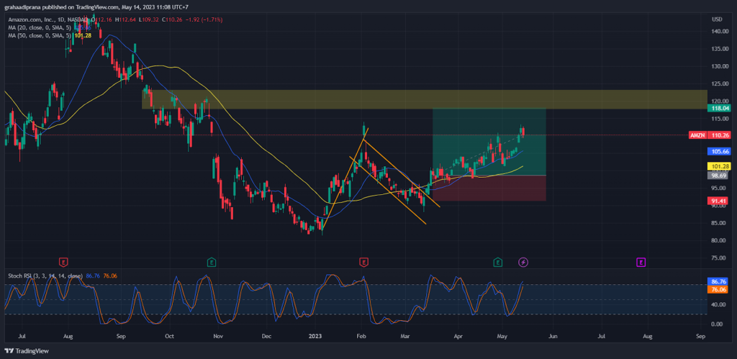Click the TradingView logo

click(27, 351)
